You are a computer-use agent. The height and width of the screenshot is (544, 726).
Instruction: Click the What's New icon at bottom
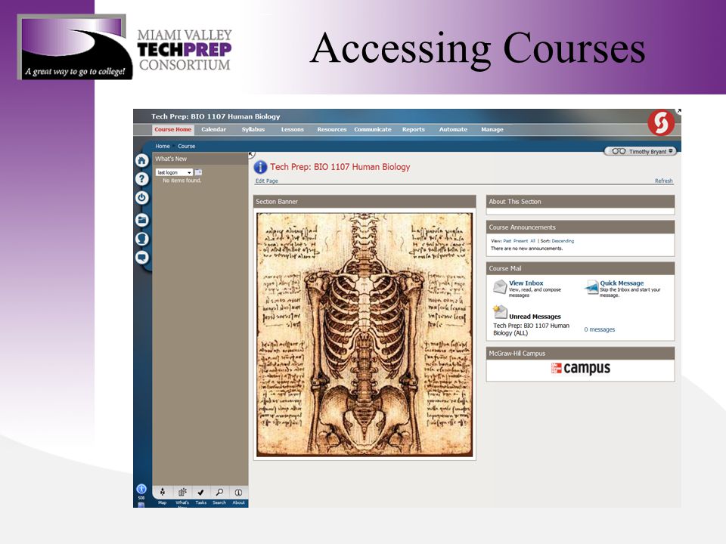coord(182,492)
